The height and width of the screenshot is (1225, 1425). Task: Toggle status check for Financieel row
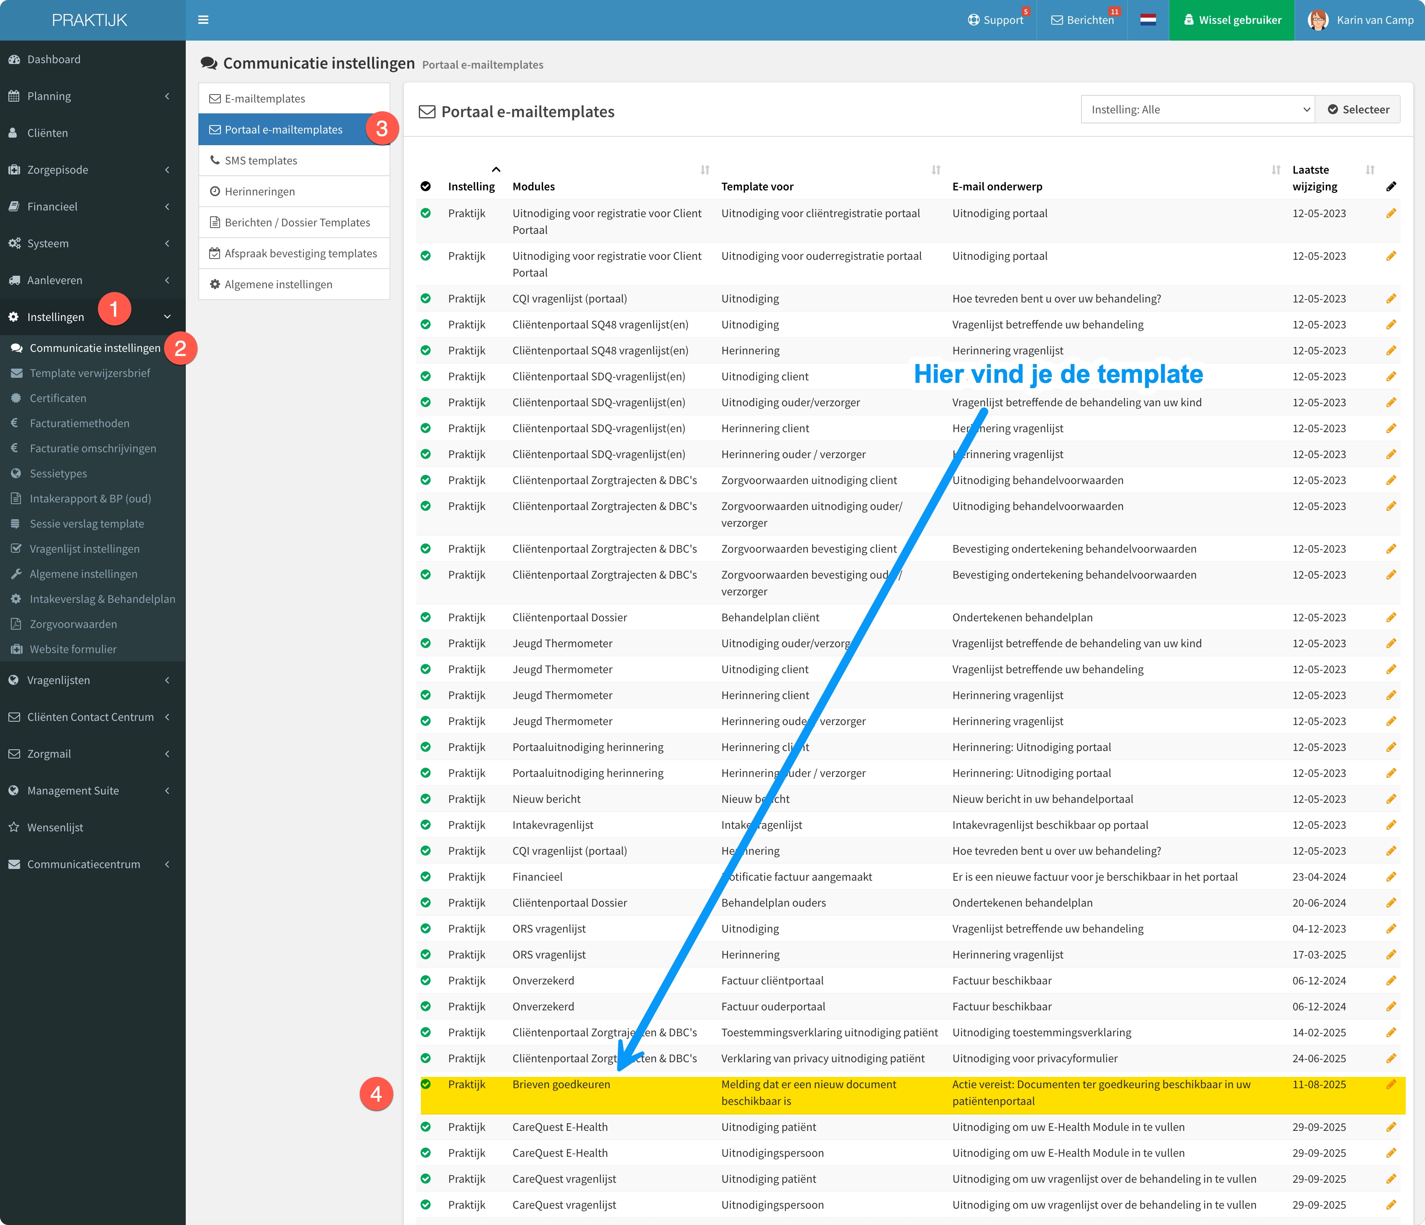426,877
